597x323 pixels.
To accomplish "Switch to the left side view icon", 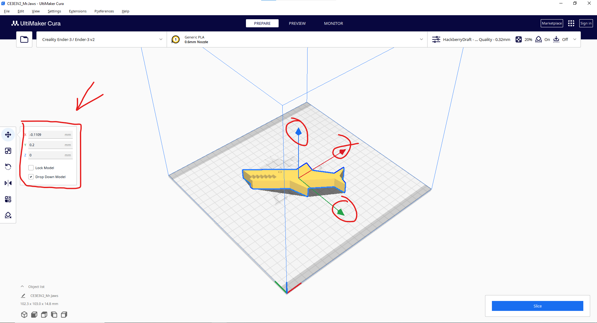I will (54, 315).
